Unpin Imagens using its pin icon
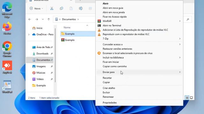The width and height of the screenshot is (204, 114). click(52, 66)
